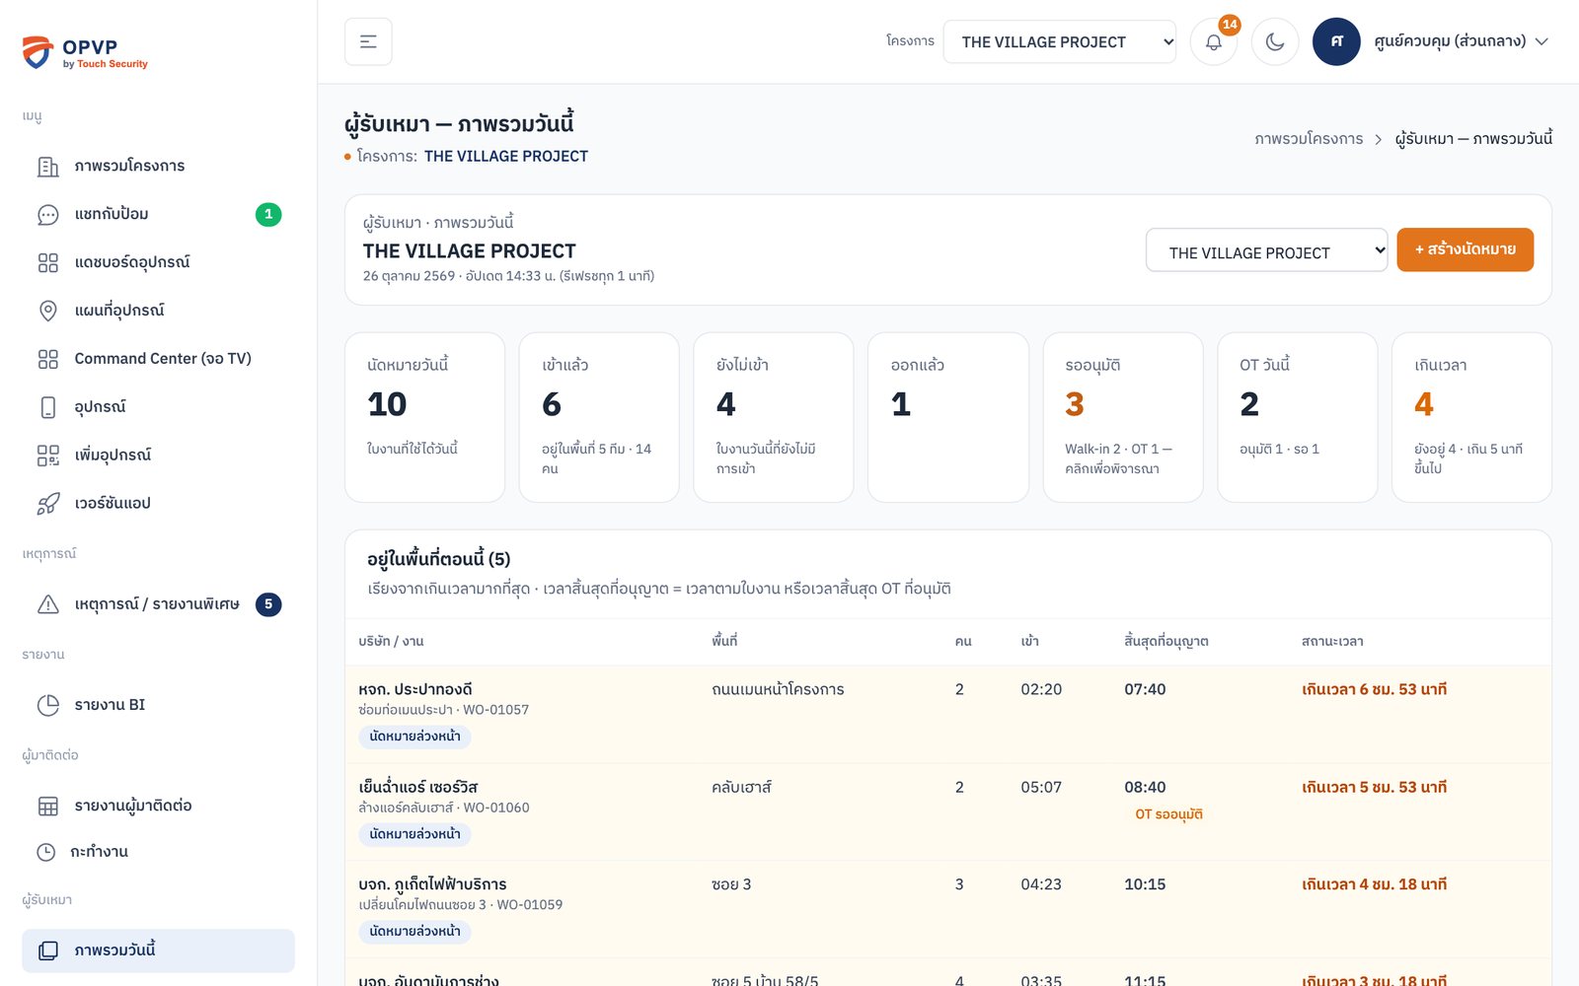Click the ออกแล้ว stat card showing 1
The width and height of the screenshot is (1579, 986).
coord(948,417)
